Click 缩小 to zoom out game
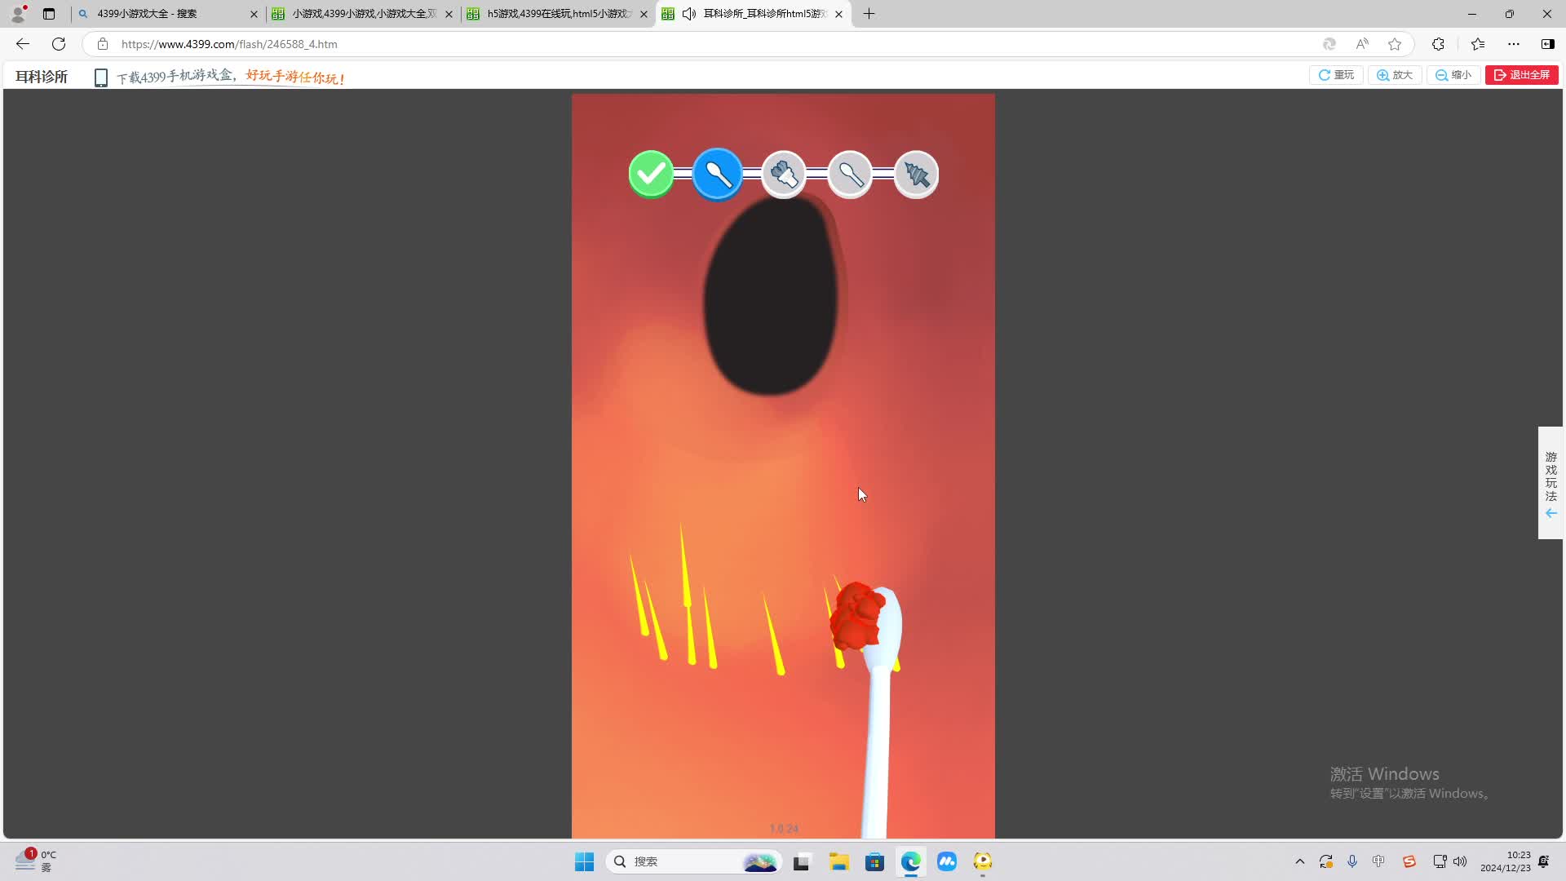 click(x=1453, y=75)
